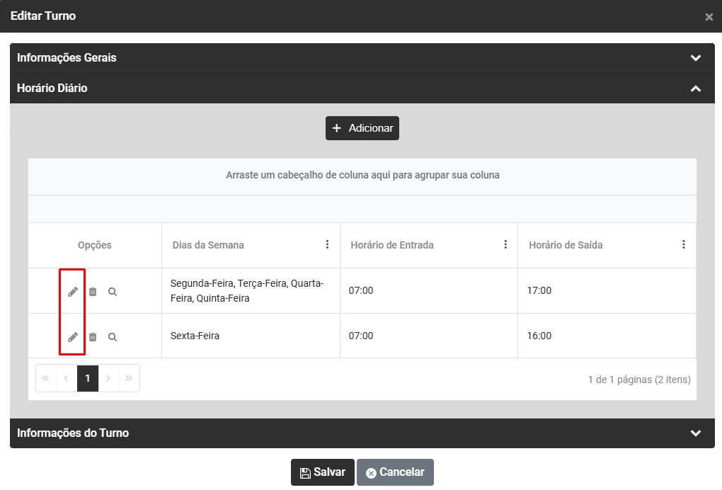722x490 pixels.
Task: Cancel editing with Cancelar button
Action: pyautogui.click(x=395, y=472)
